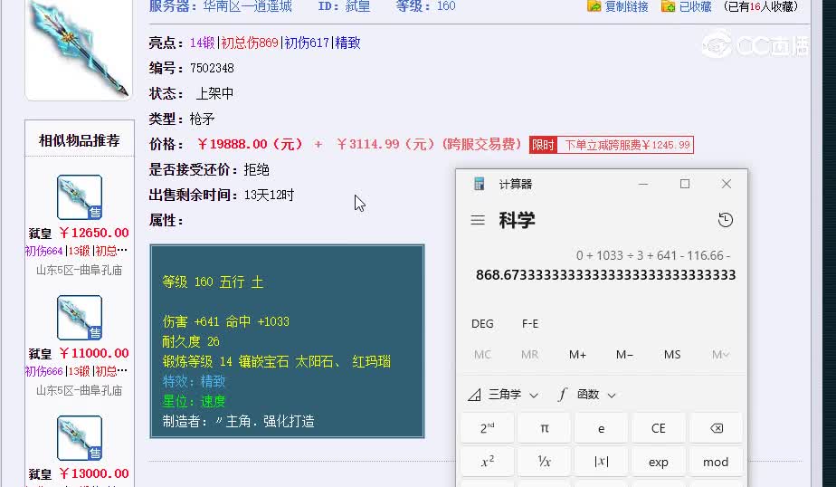Click the already favorited (已收藏) link

coord(695,6)
